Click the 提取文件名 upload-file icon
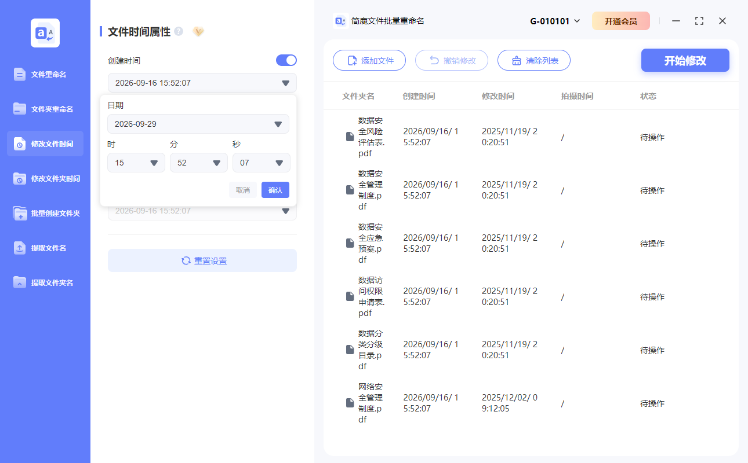Viewport: 748px width, 463px height. [20, 248]
